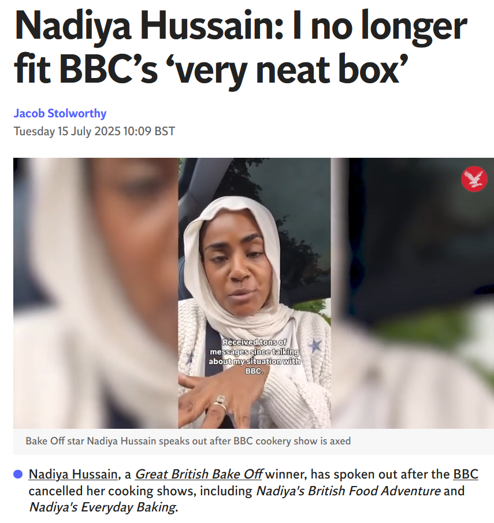Follow the Great British Bake Off link
Image resolution: width=494 pixels, height=523 pixels.
(x=199, y=474)
